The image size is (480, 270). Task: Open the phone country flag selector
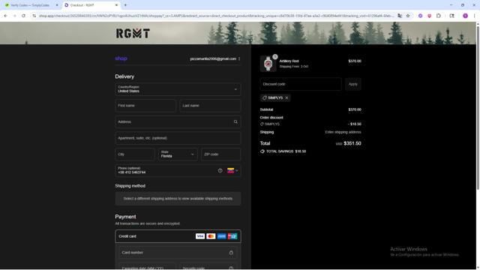pyautogui.click(x=232, y=170)
